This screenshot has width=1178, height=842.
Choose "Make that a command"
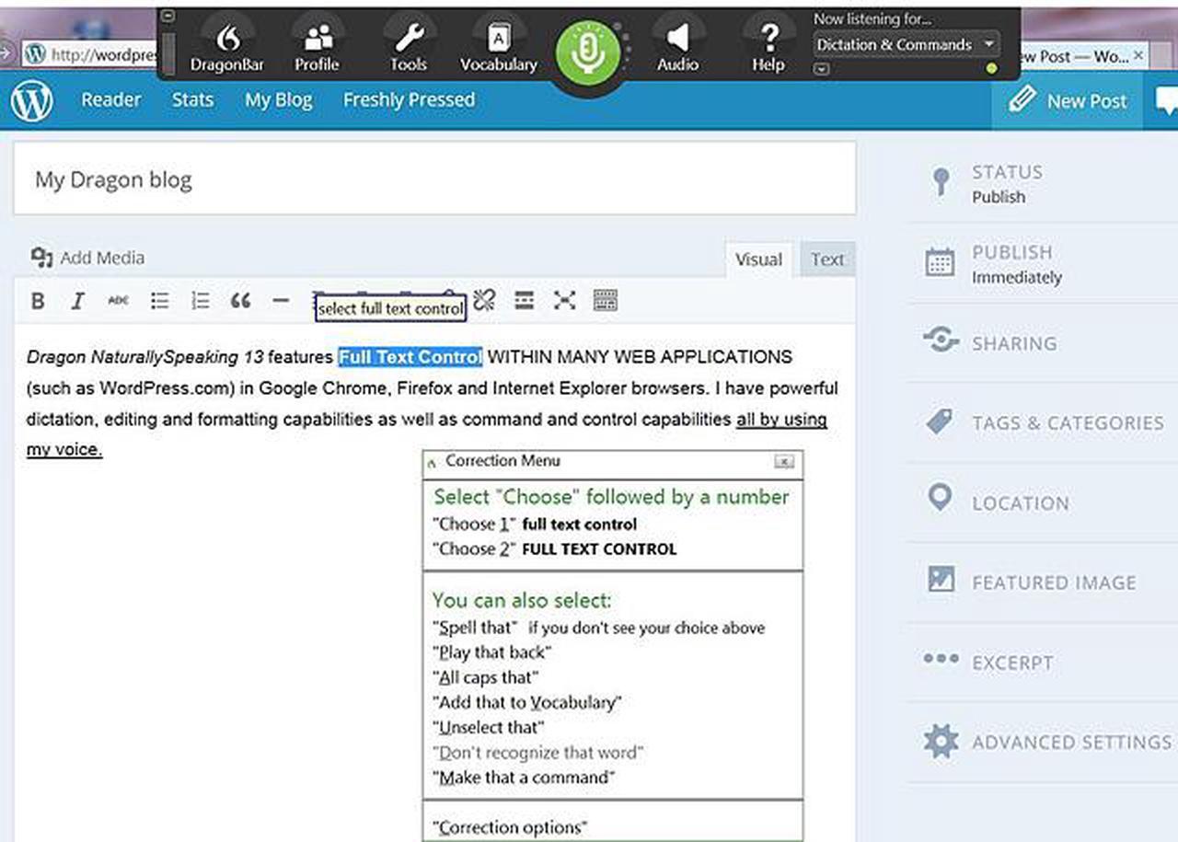524,778
